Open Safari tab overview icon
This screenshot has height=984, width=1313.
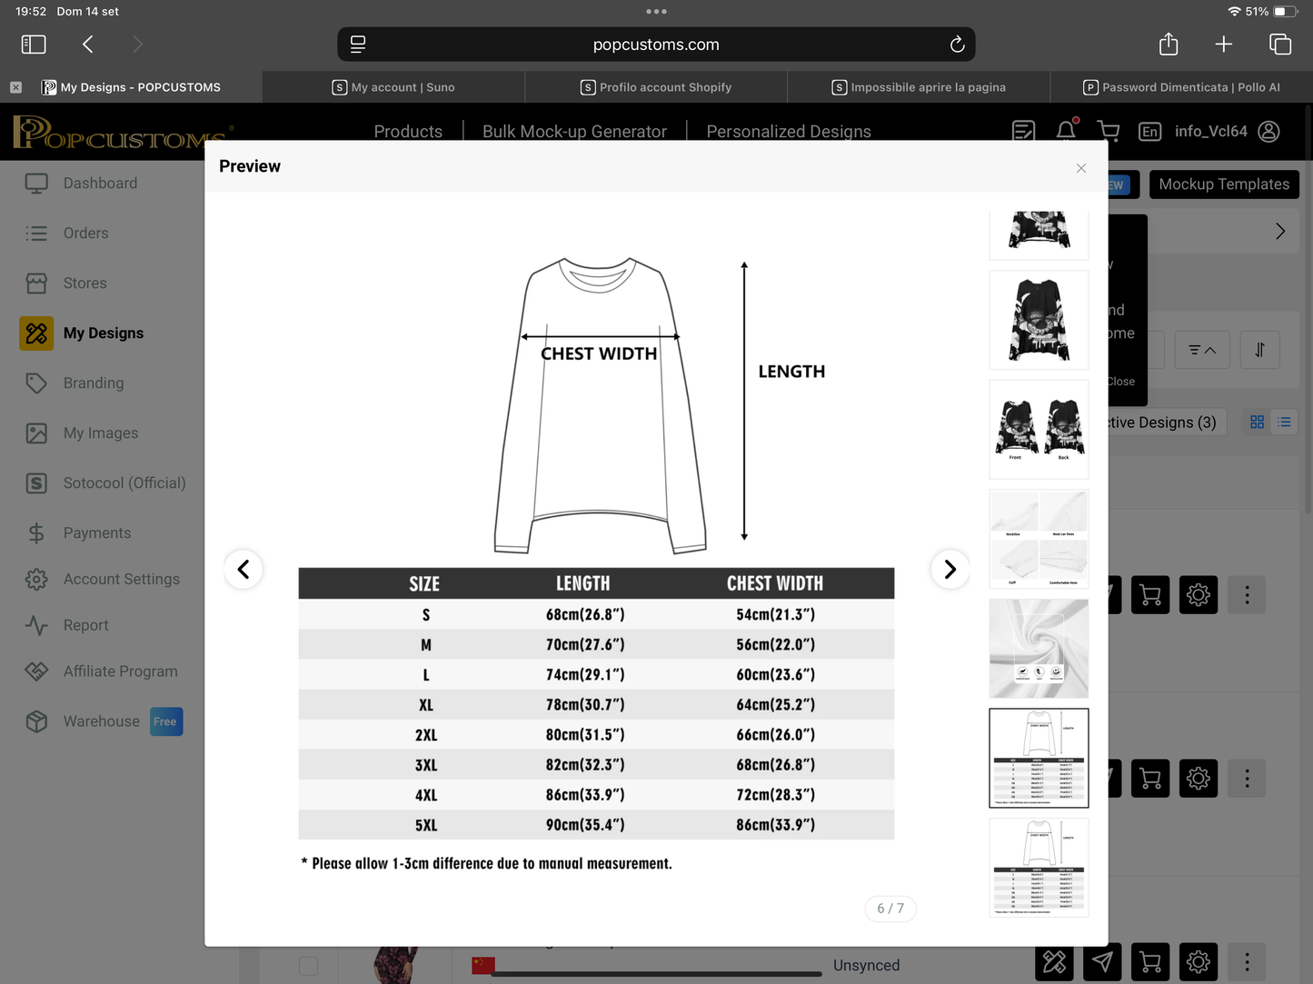point(1279,45)
